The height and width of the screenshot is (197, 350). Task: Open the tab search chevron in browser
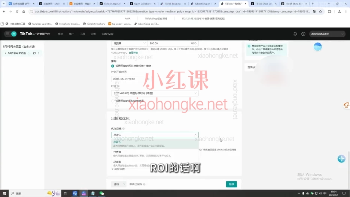[x=4, y=4]
